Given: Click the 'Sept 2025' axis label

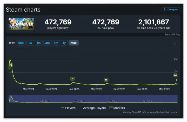Looking at the screenshot, I should click(119, 89).
